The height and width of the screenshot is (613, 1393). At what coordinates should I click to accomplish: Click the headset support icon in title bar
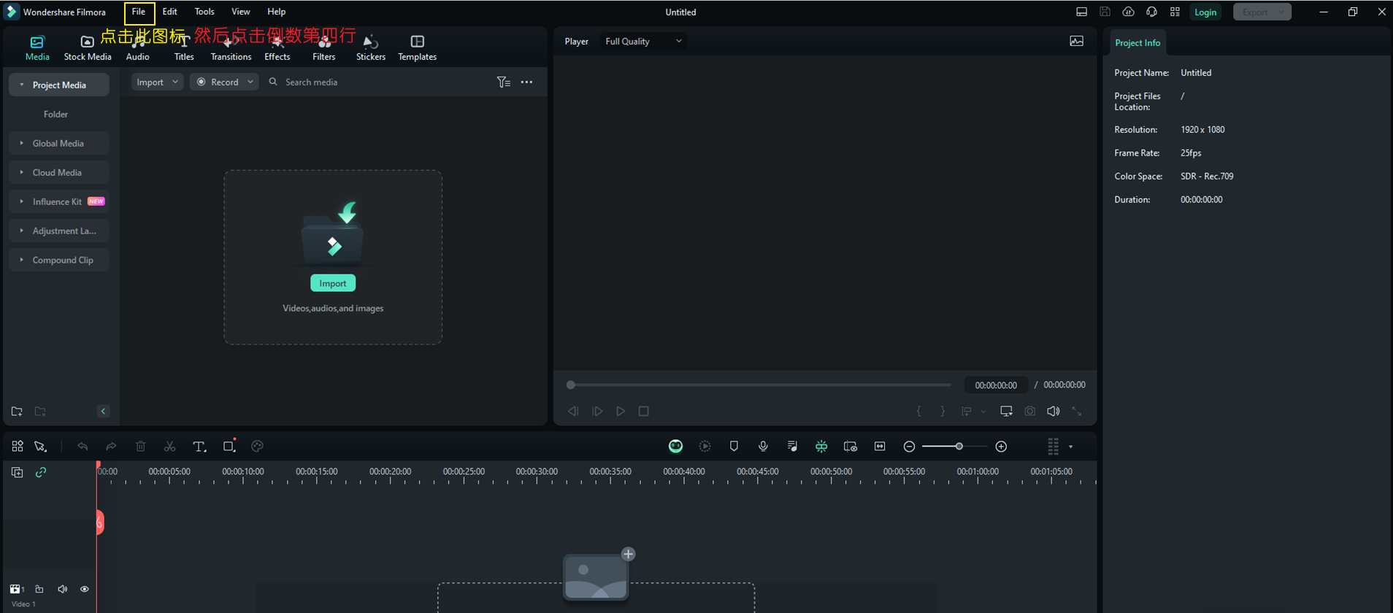(x=1152, y=12)
